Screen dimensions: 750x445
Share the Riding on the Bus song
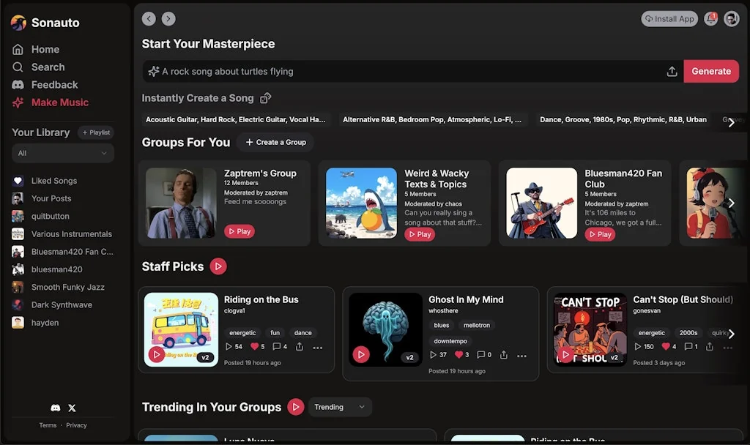299,347
